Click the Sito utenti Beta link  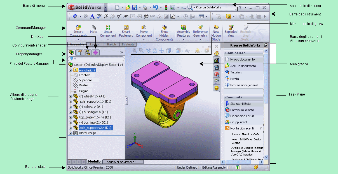click(240, 104)
